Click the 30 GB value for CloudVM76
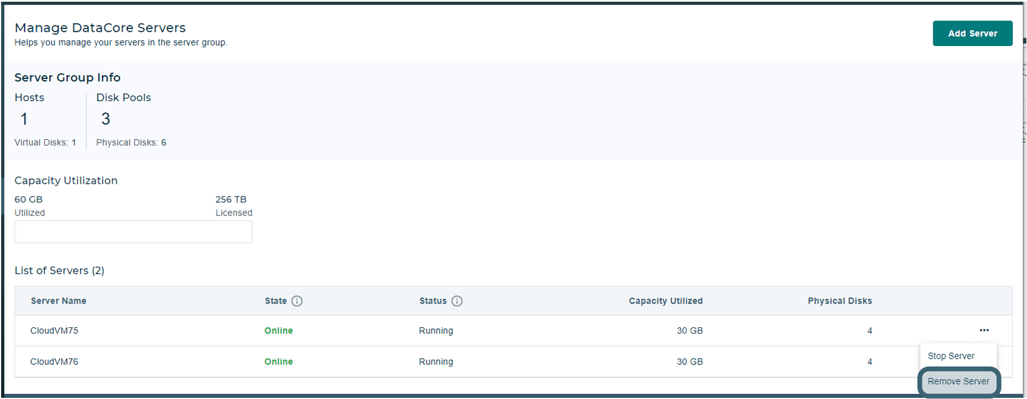1027x399 pixels. coord(689,361)
